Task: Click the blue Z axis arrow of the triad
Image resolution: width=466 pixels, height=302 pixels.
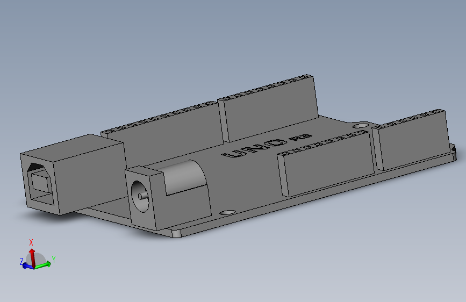Action: pyautogui.click(x=27, y=266)
